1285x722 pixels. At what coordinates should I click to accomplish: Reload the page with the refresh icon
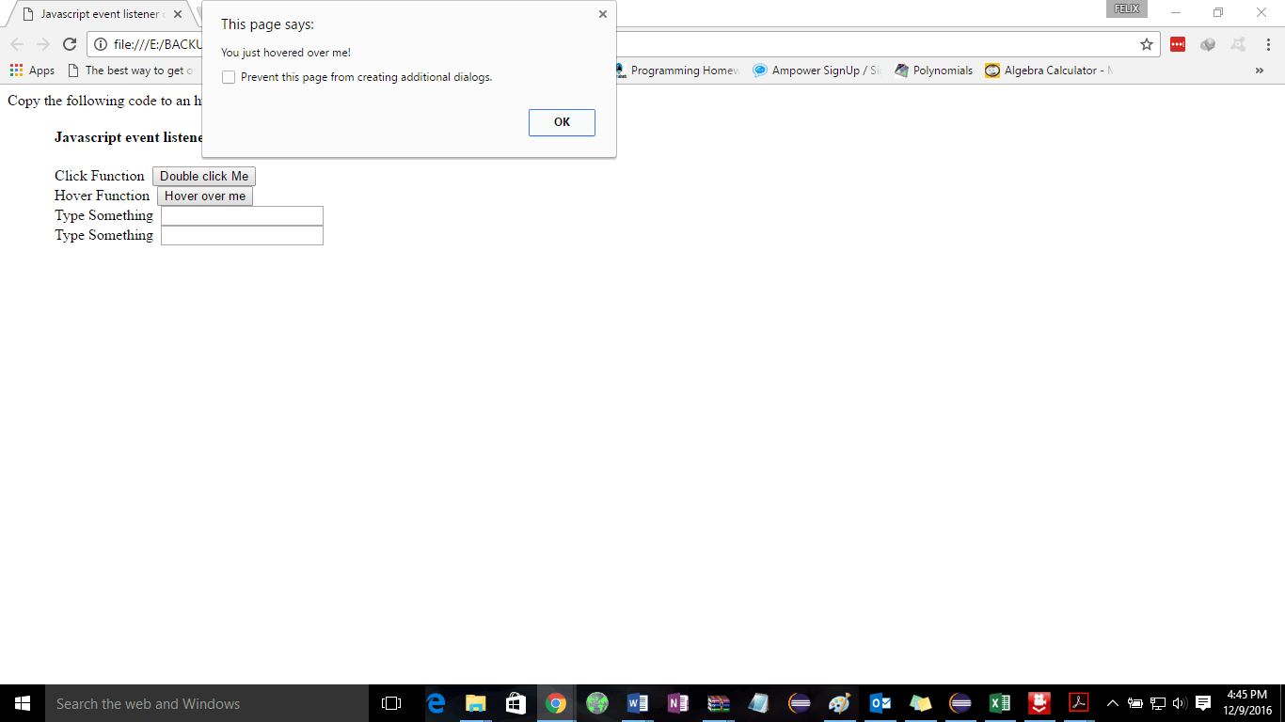[69, 44]
